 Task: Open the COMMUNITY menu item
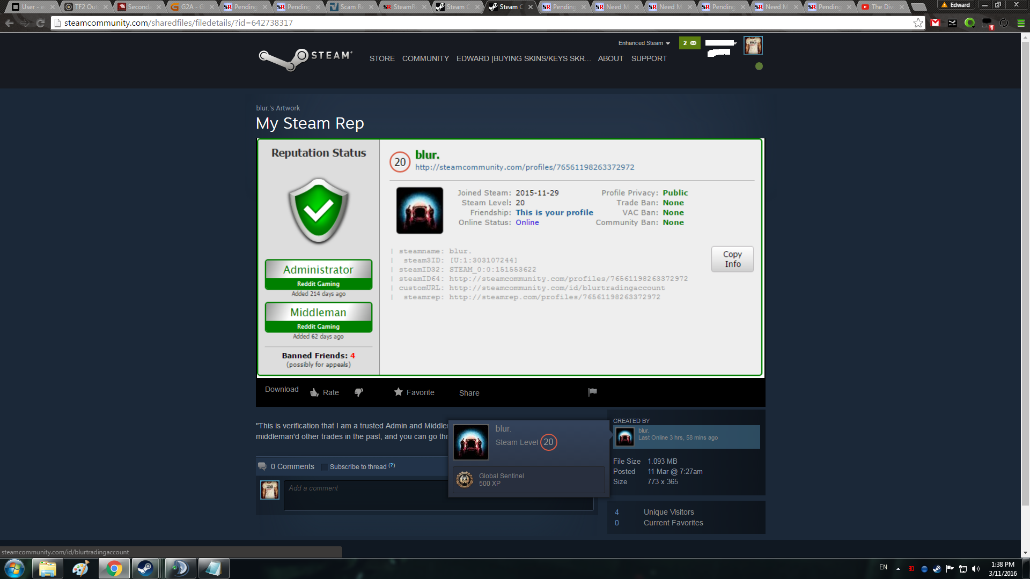(425, 58)
